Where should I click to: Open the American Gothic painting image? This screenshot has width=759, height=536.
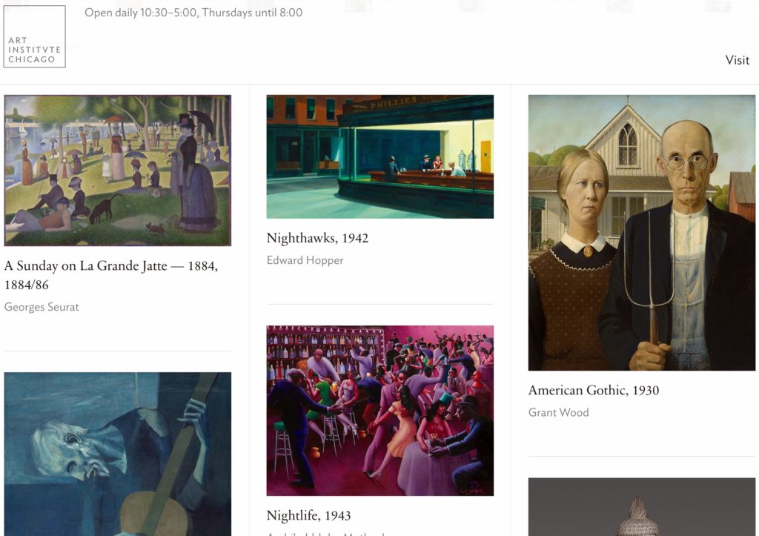tap(642, 233)
